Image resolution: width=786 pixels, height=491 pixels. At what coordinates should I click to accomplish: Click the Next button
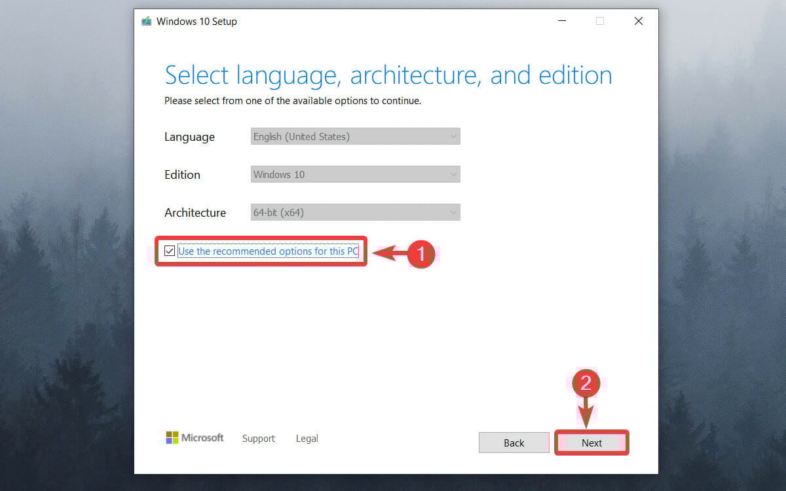[x=591, y=443]
